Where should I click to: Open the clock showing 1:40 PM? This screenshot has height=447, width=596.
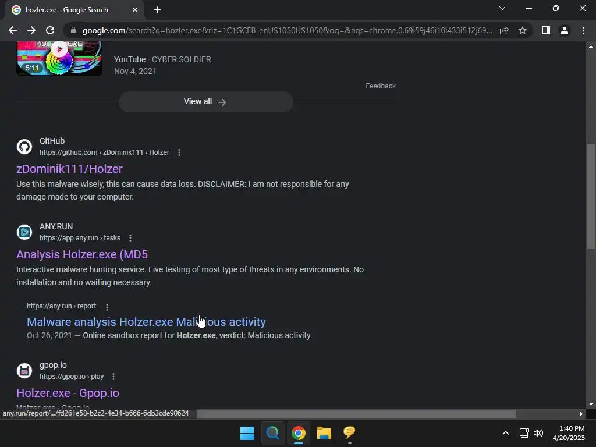(569, 433)
